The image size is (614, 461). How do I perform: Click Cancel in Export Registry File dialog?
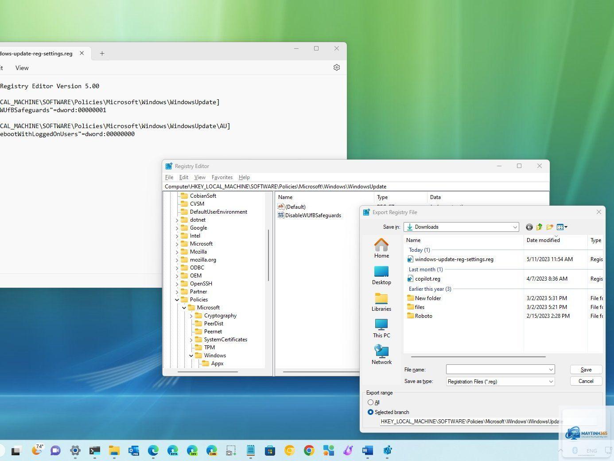point(586,381)
